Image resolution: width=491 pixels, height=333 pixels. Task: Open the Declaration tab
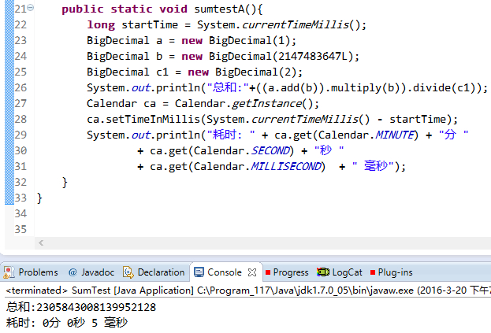154,272
